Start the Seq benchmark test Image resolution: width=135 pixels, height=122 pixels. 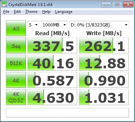pyautogui.click(x=16, y=45)
